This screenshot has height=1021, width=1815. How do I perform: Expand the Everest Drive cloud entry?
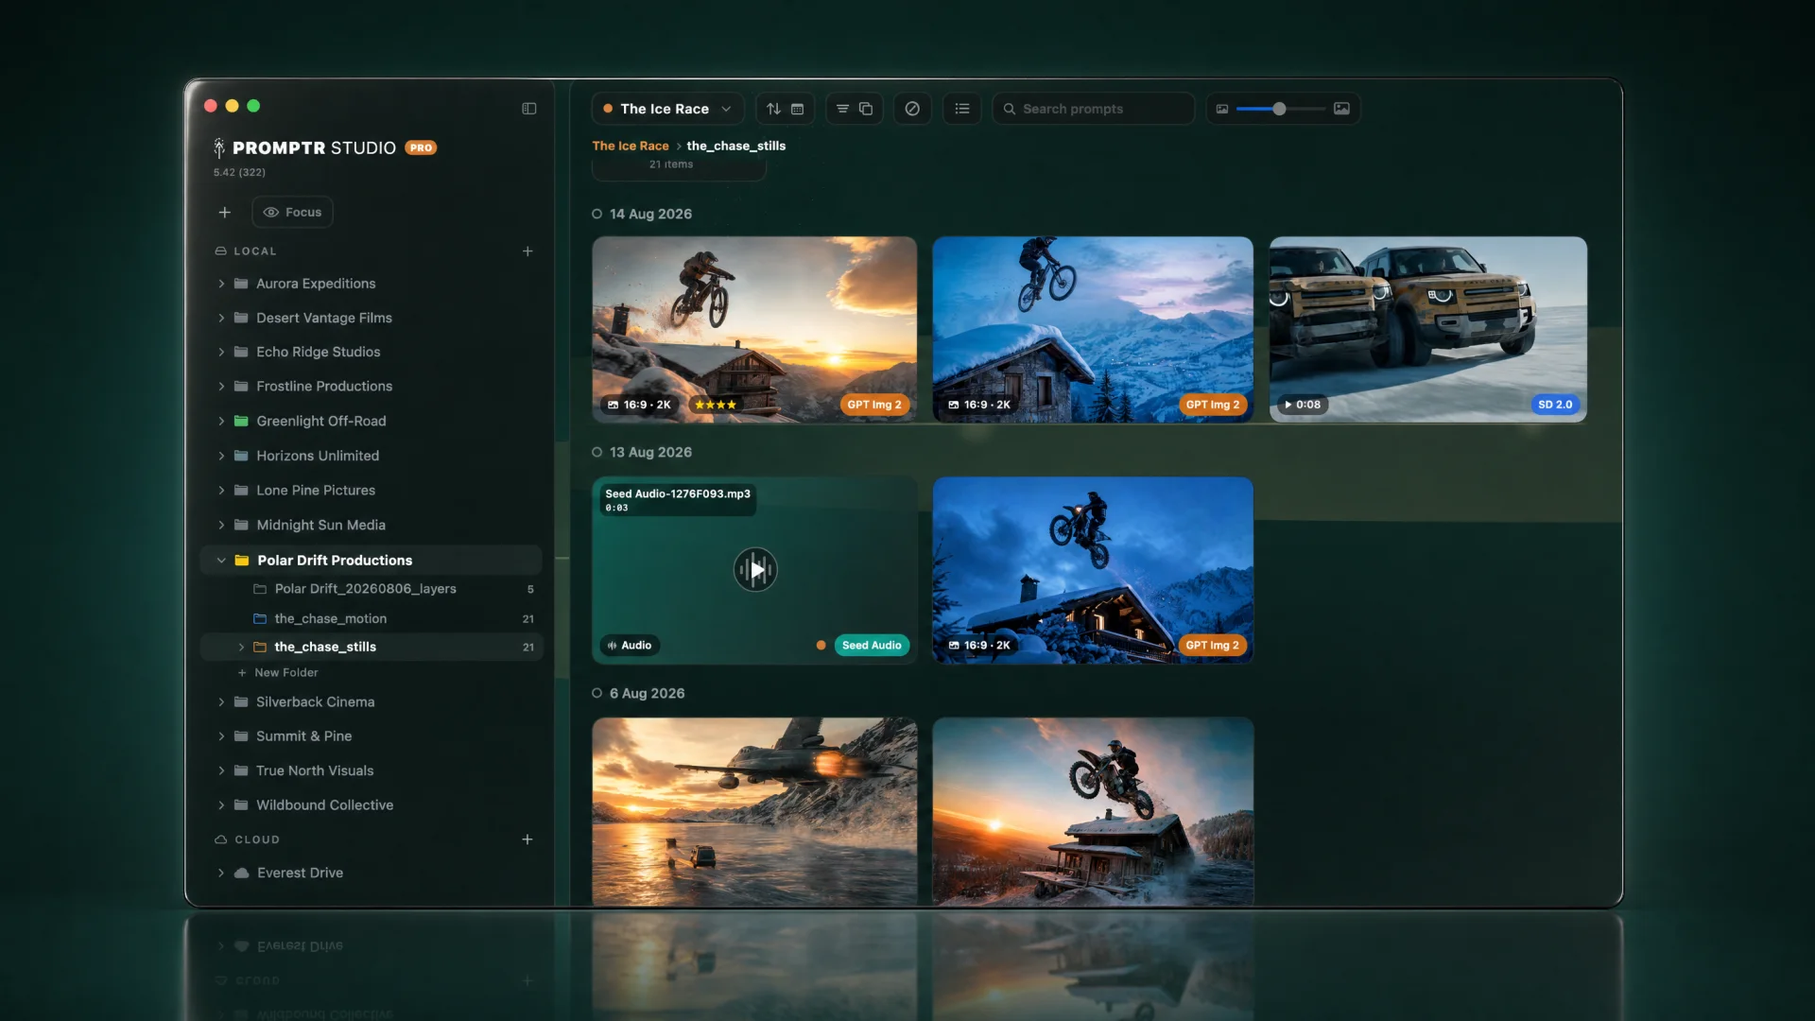(221, 873)
